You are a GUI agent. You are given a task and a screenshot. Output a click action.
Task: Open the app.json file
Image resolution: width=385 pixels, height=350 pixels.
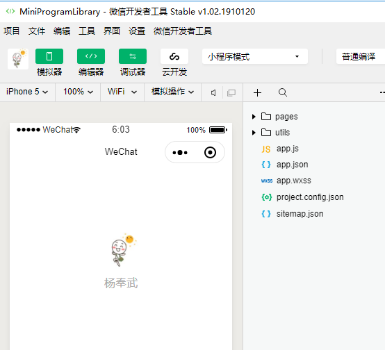(x=292, y=165)
